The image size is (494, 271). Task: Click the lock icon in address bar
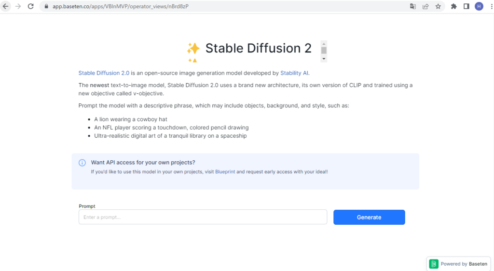[46, 6]
